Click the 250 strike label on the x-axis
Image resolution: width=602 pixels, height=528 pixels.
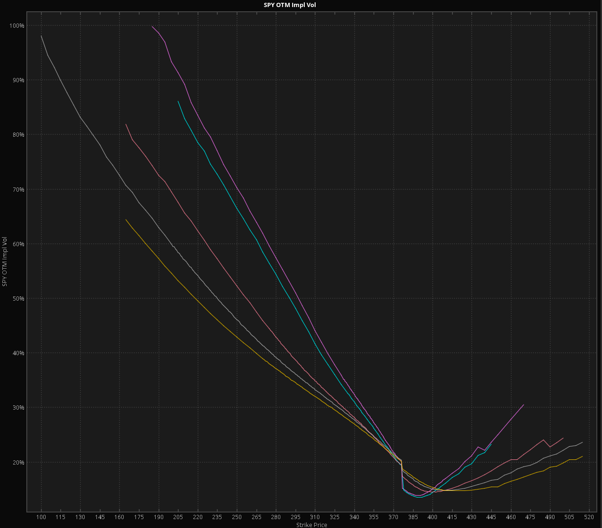pos(237,517)
